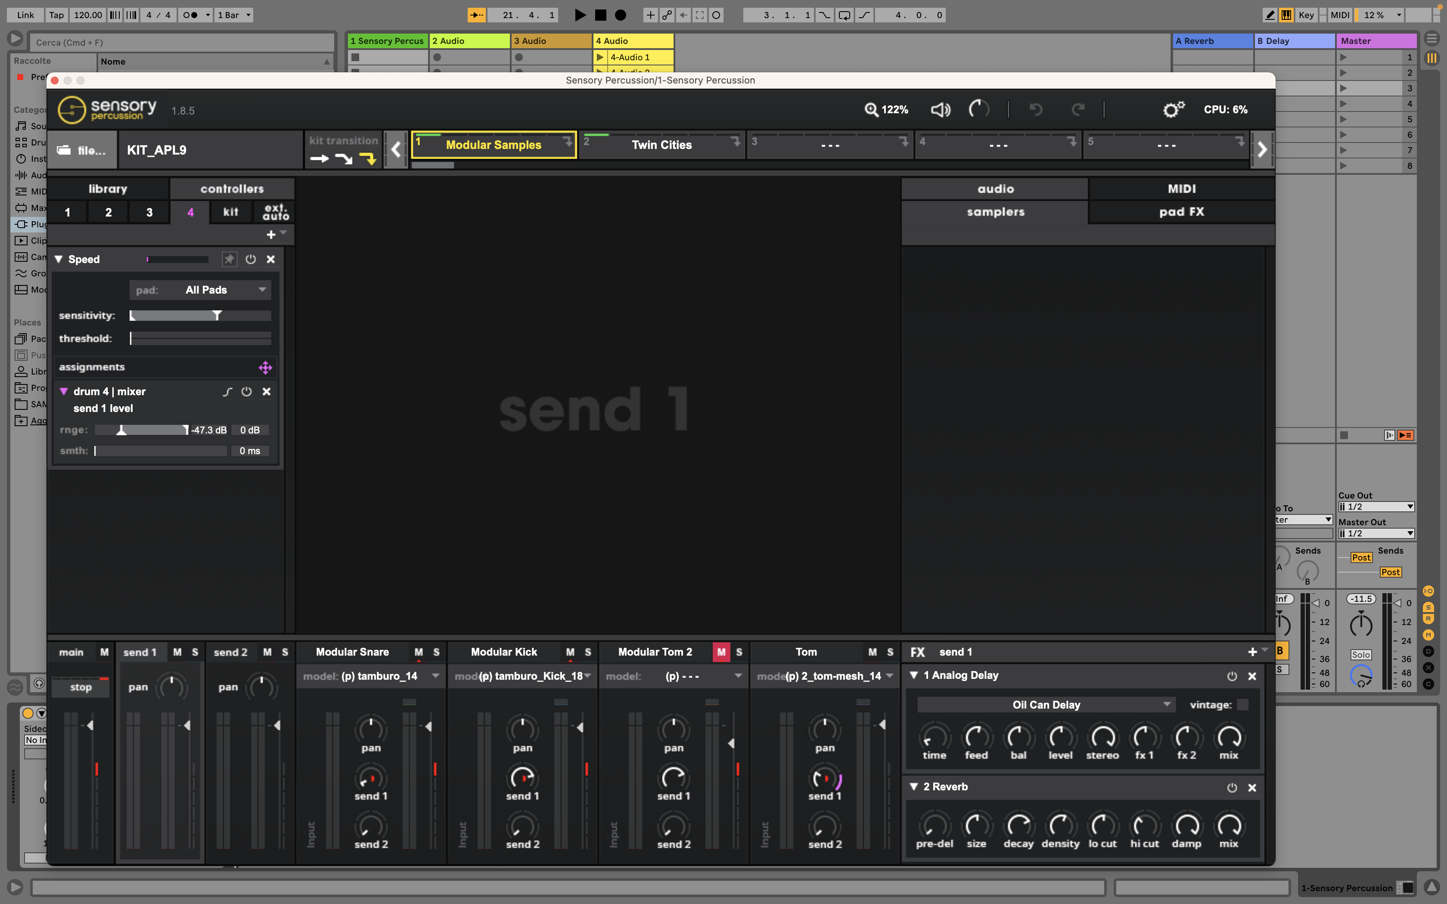Click the file... button

tap(82, 150)
